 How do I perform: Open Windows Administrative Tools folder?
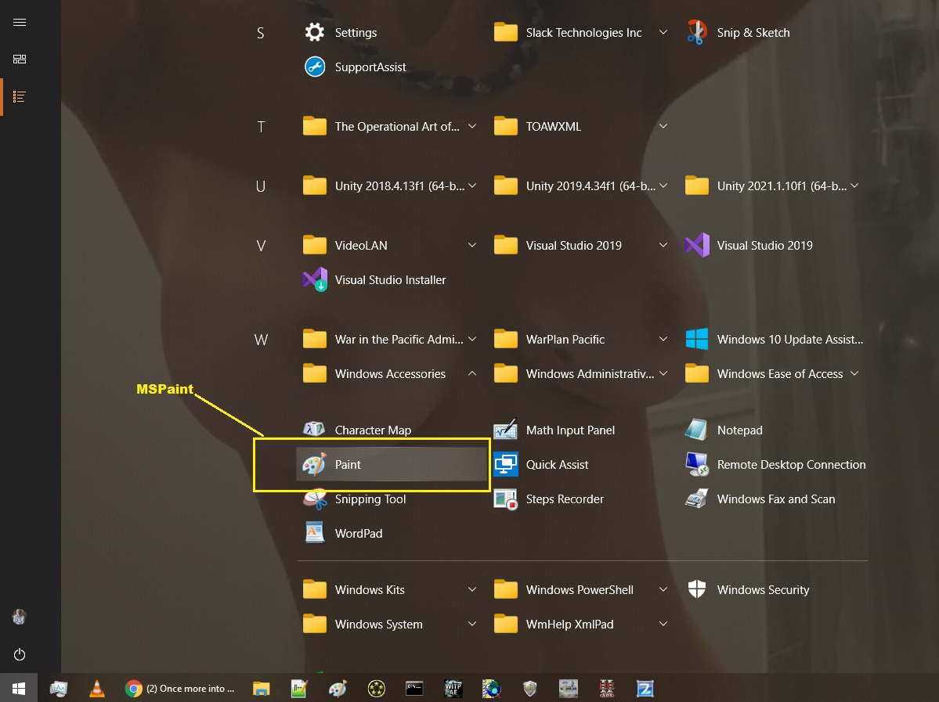point(581,373)
